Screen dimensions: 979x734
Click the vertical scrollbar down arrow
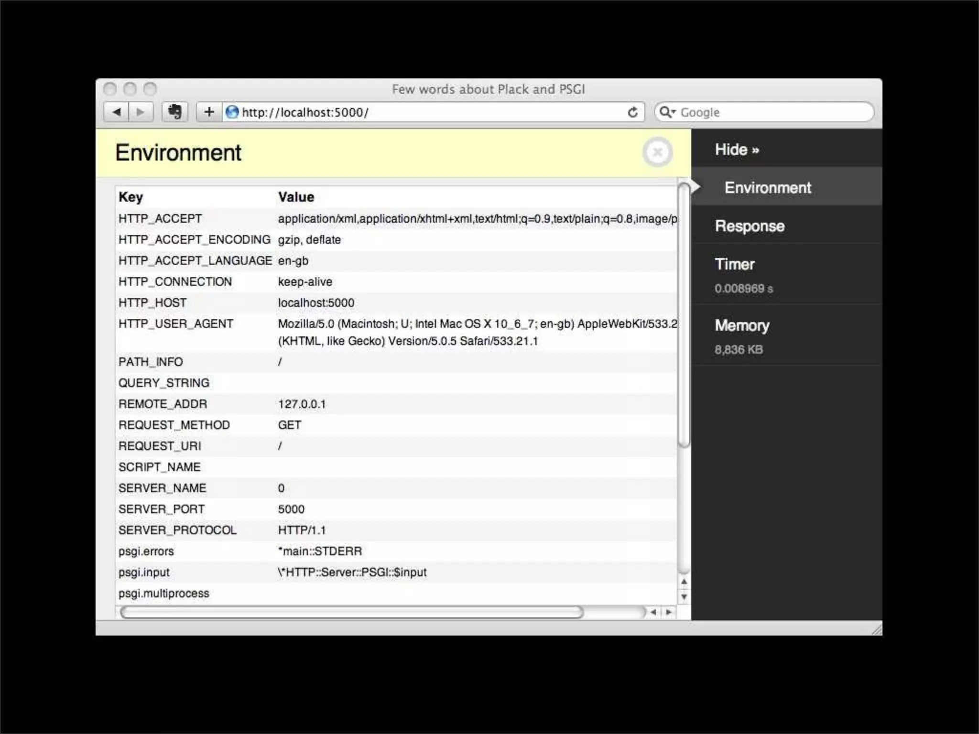pos(684,597)
